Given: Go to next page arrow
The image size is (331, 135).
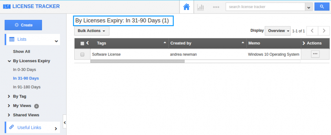Looking at the screenshot, I should click(324, 31).
